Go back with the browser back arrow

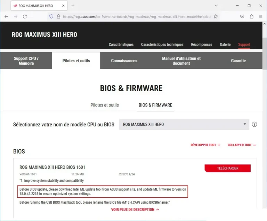pos(7,17)
